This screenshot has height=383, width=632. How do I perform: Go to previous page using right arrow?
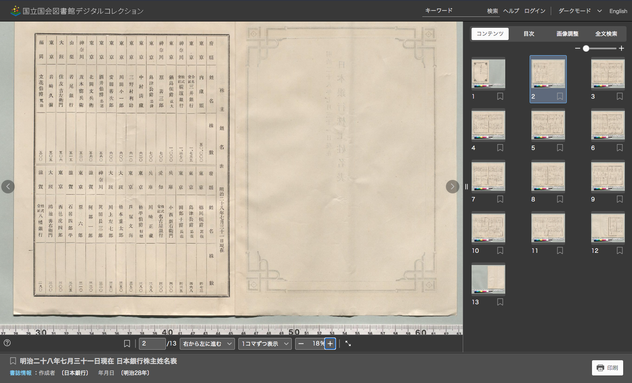coord(453,187)
